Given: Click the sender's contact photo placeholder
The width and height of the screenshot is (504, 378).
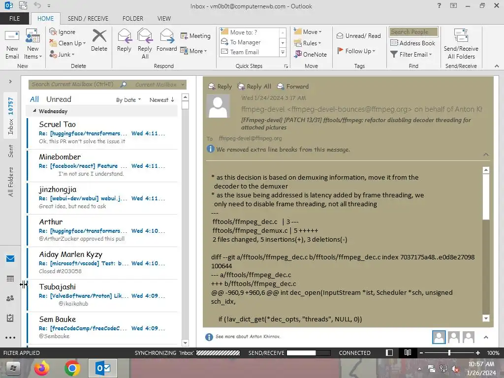Looking at the screenshot, I should click(218, 106).
